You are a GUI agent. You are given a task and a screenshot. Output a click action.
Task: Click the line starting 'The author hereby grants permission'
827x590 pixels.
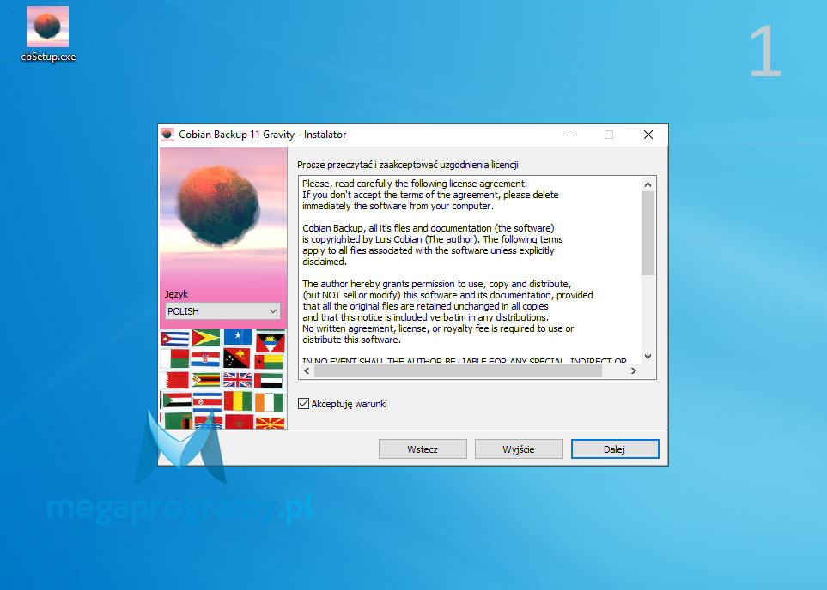437,283
